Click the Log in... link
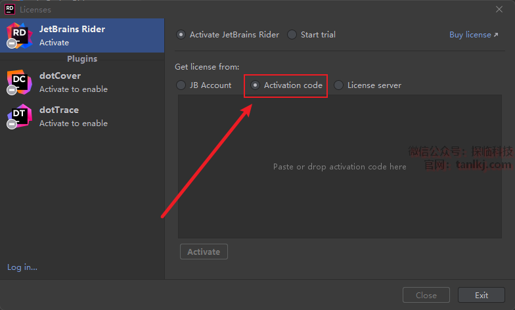Screen dimensions: 515x310 [22, 267]
